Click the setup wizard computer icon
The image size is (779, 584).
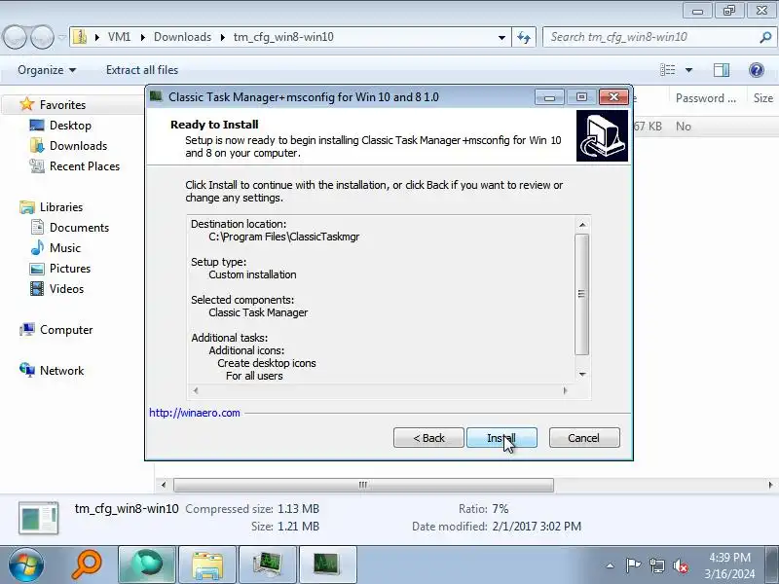click(x=602, y=135)
